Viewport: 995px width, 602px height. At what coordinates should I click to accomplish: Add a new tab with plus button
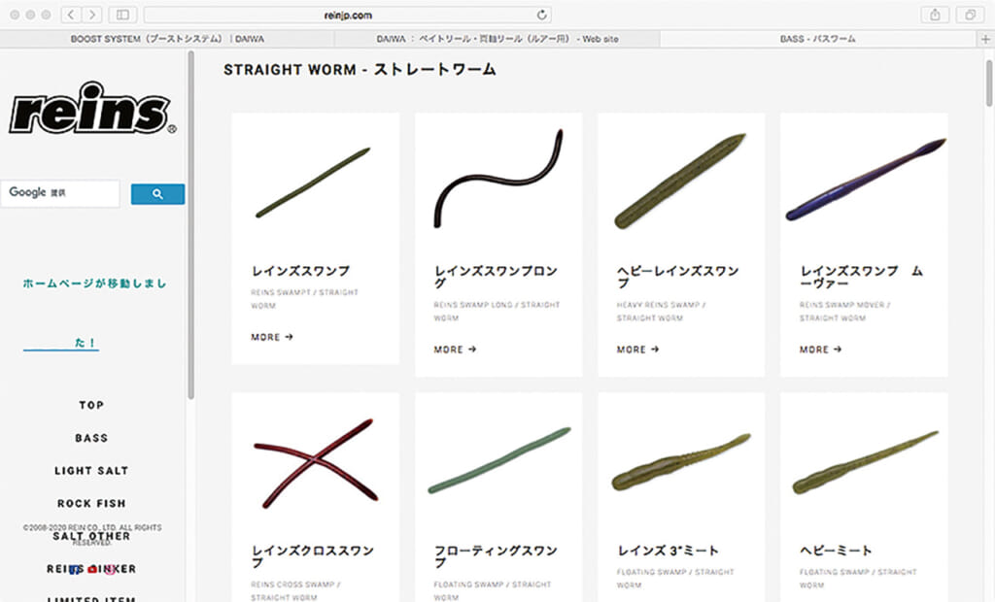[x=985, y=39]
